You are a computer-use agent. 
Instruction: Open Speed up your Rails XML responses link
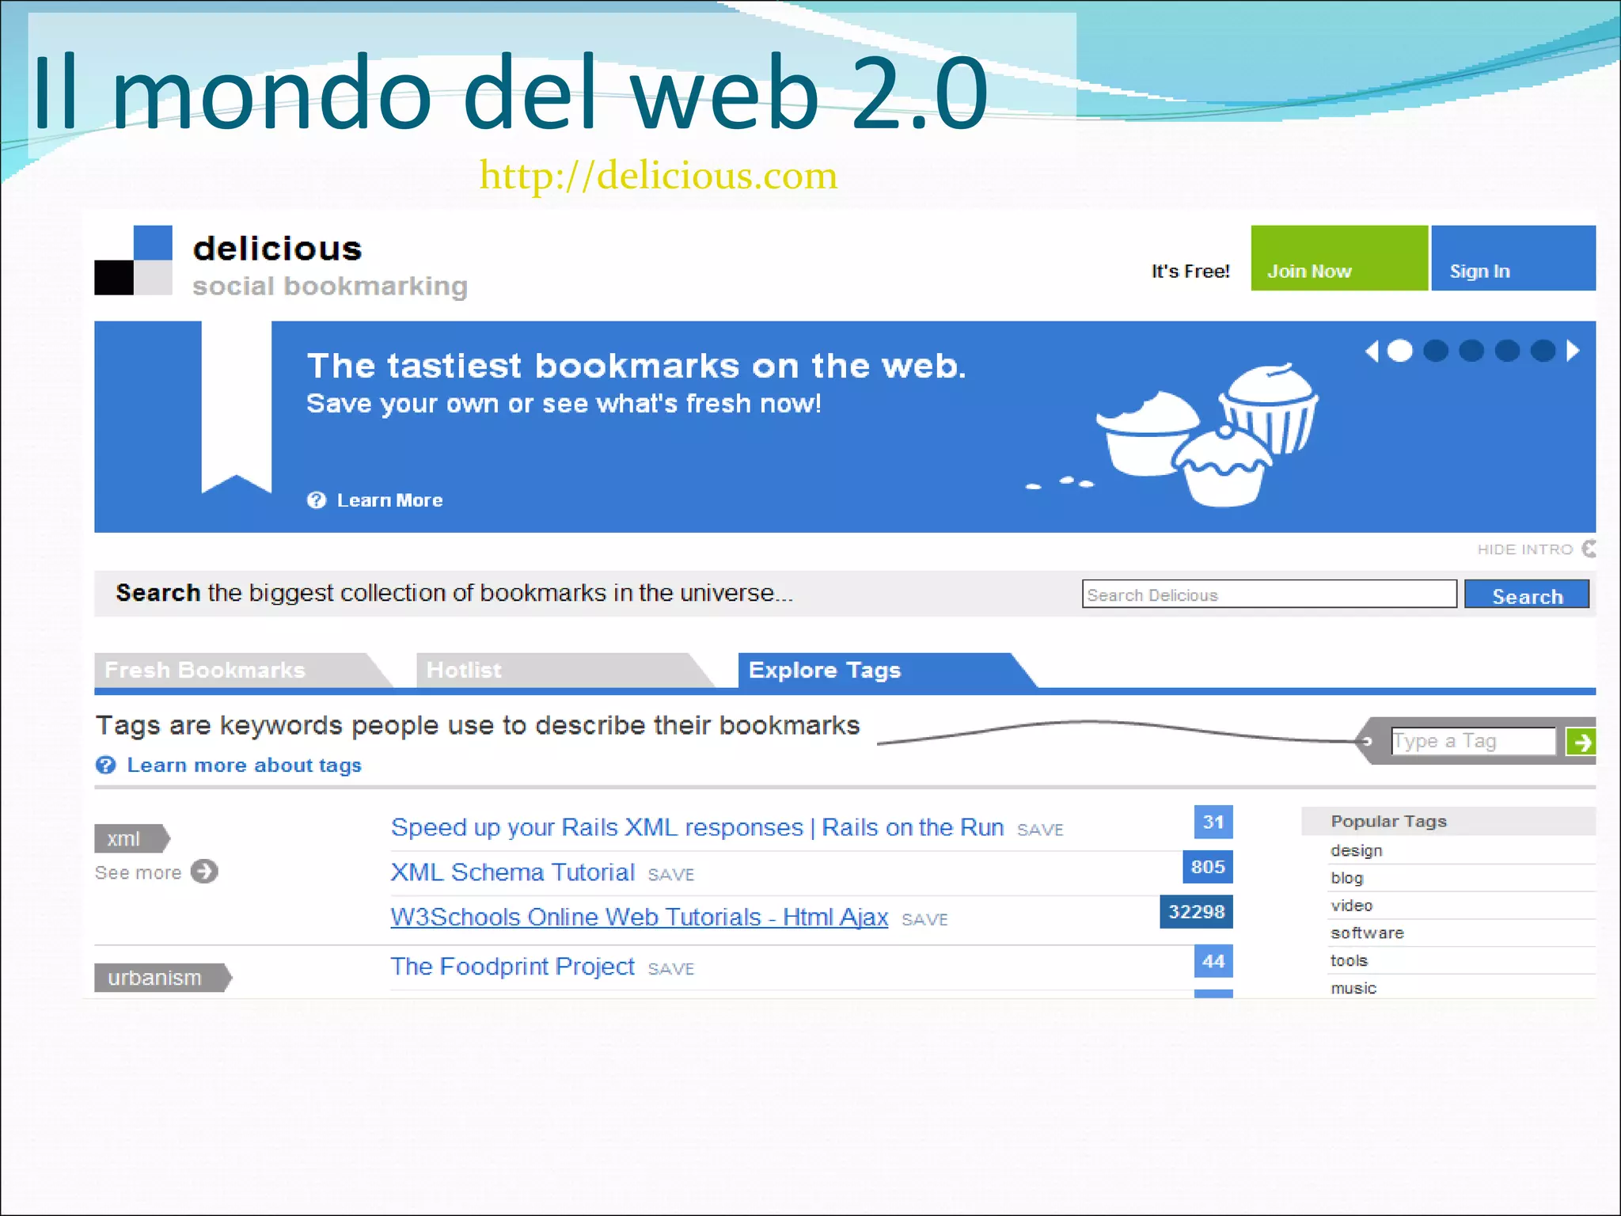(x=697, y=827)
